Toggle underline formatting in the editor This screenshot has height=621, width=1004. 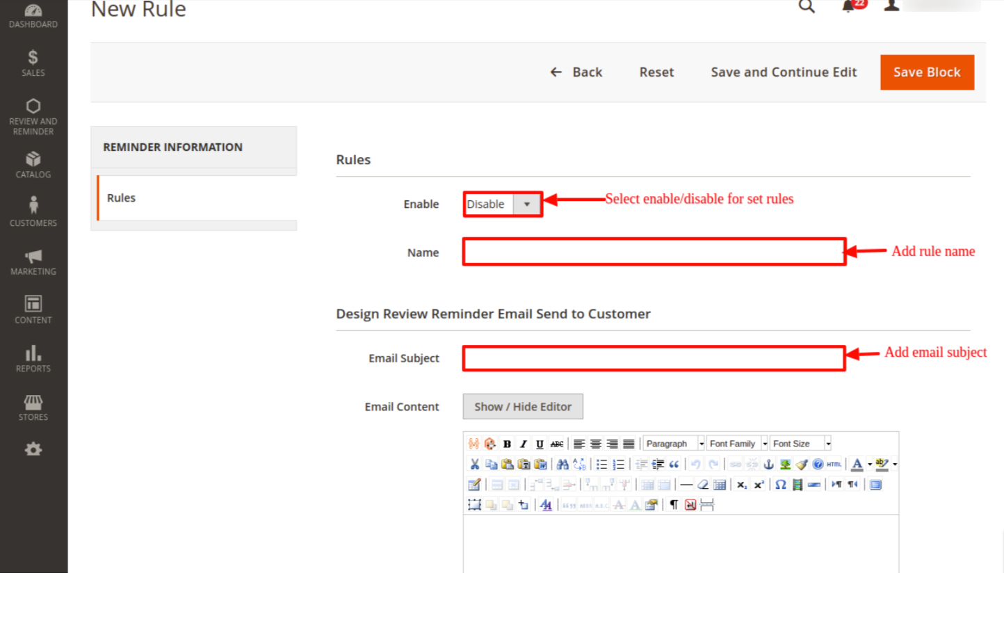[x=540, y=444]
